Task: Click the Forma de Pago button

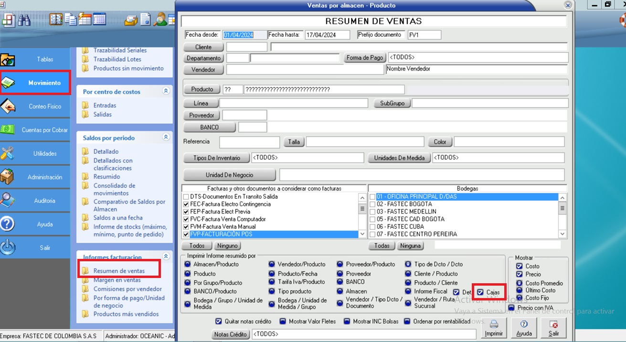Action: coord(365,58)
